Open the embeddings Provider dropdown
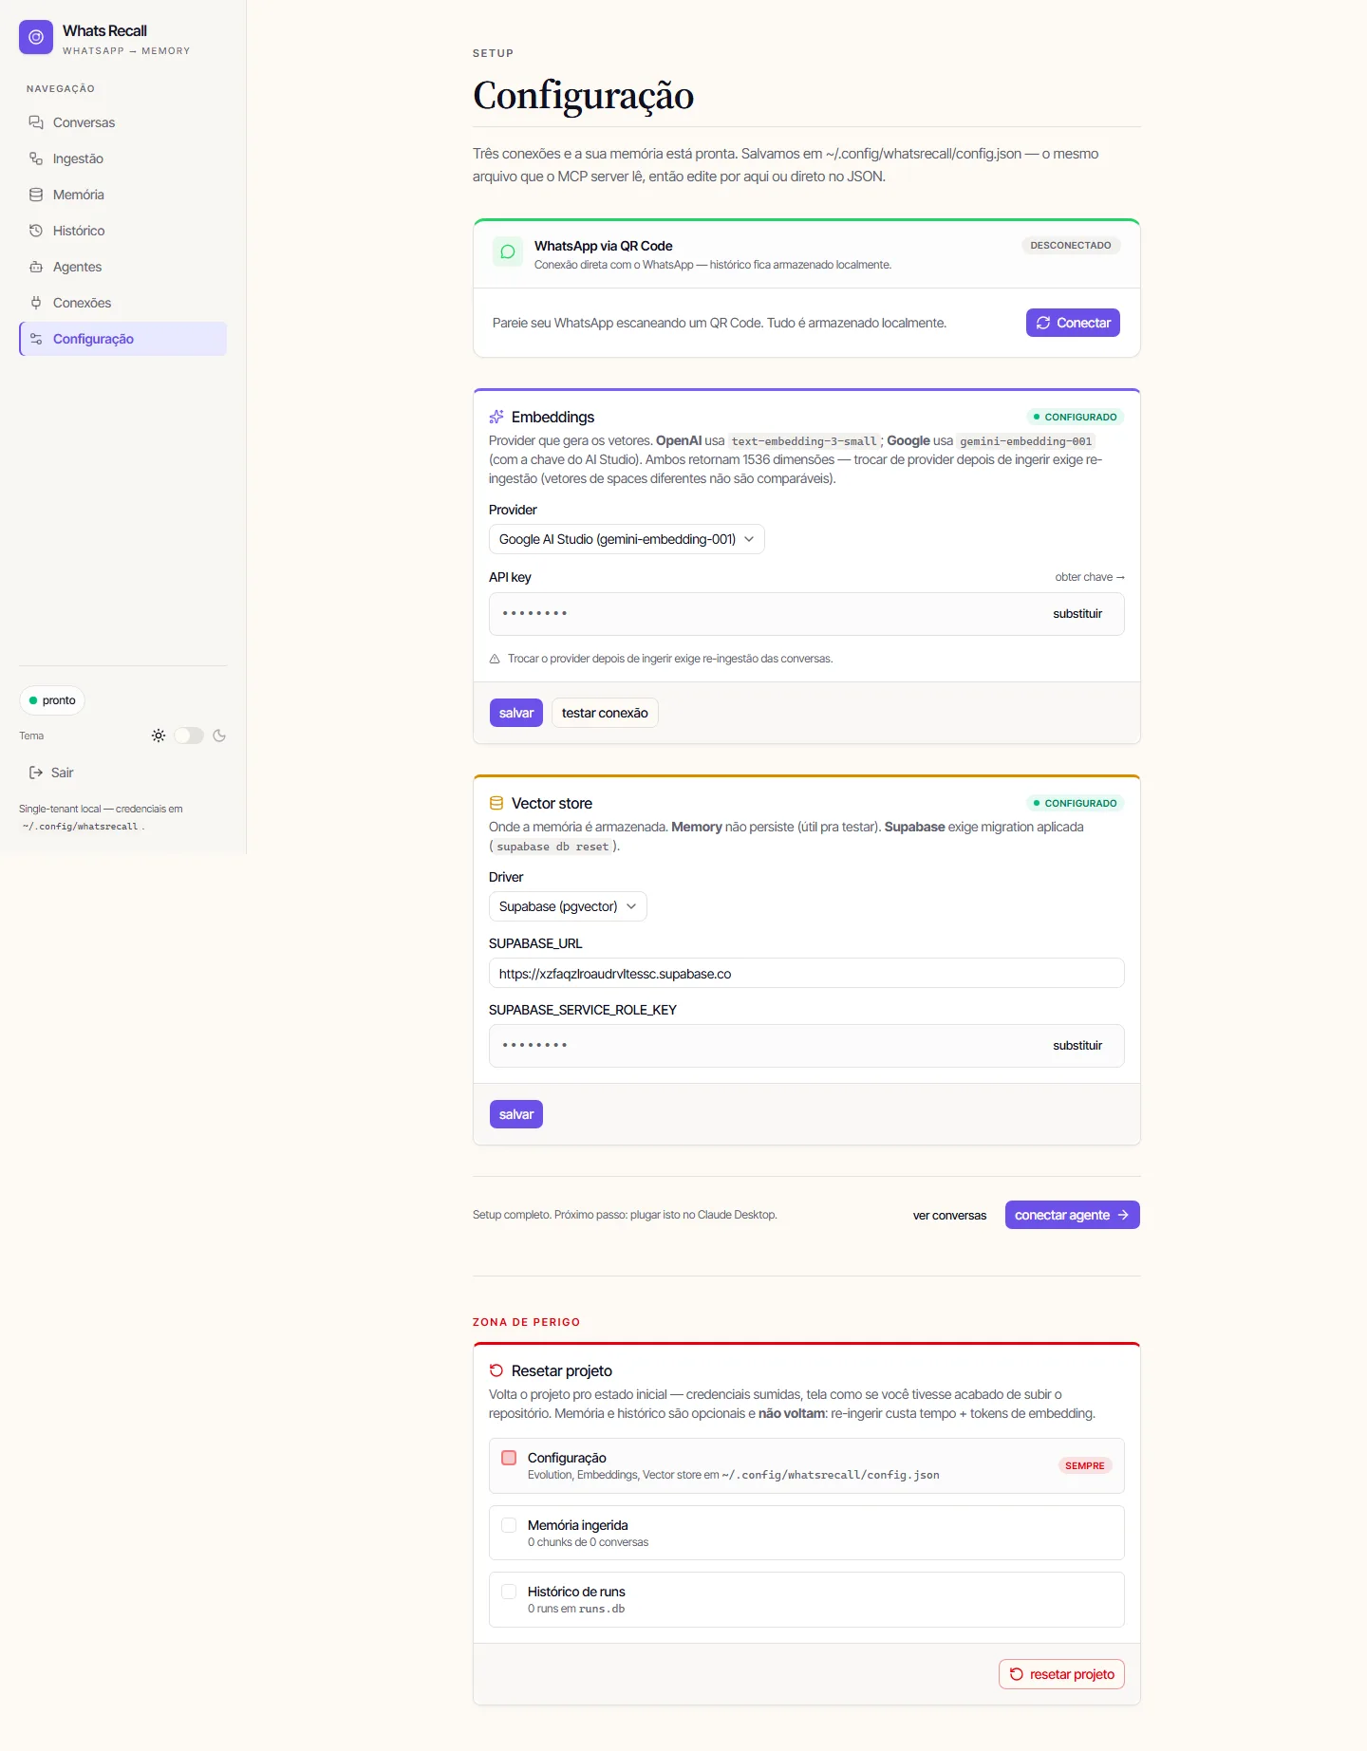1367x1751 pixels. tap(627, 539)
